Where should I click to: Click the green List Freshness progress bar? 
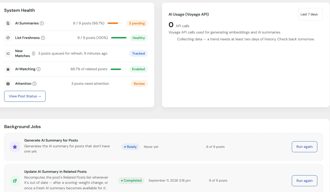(x=119, y=38)
